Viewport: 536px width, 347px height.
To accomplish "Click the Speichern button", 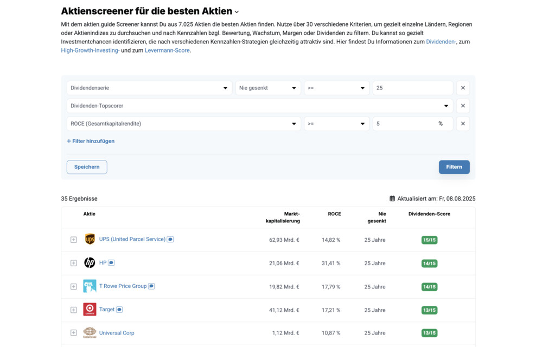I will coord(87,167).
